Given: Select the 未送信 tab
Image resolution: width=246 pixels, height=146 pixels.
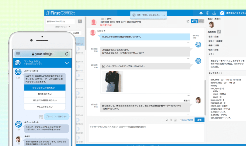Looking at the screenshot, I should (x=76, y=33).
